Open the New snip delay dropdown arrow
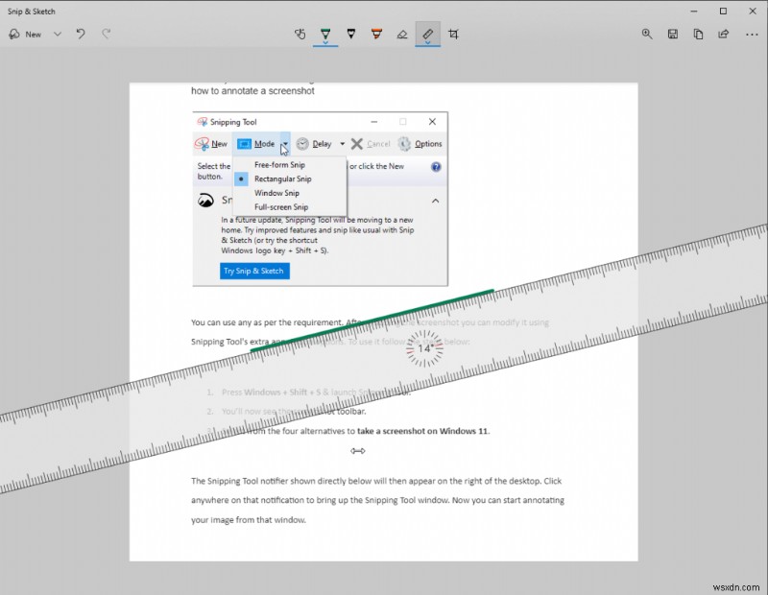 (x=58, y=35)
